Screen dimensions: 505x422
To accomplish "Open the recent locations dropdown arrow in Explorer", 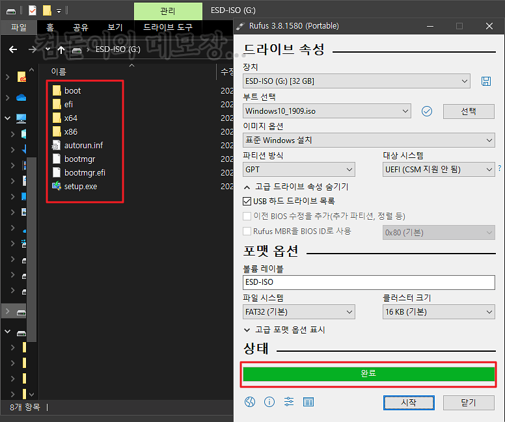I will (48, 49).
